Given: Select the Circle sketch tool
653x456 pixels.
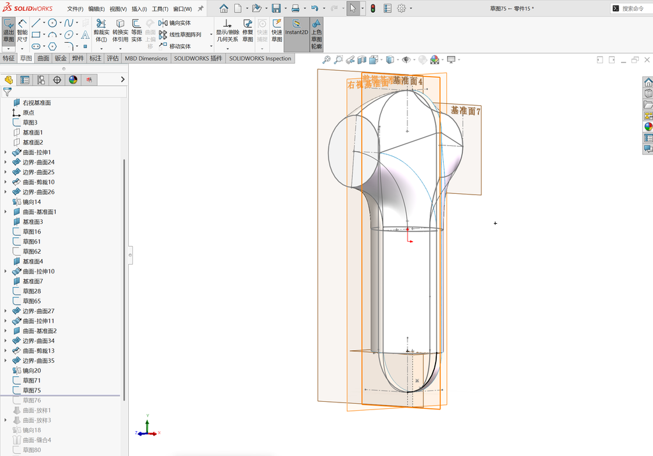Looking at the screenshot, I should (52, 23).
